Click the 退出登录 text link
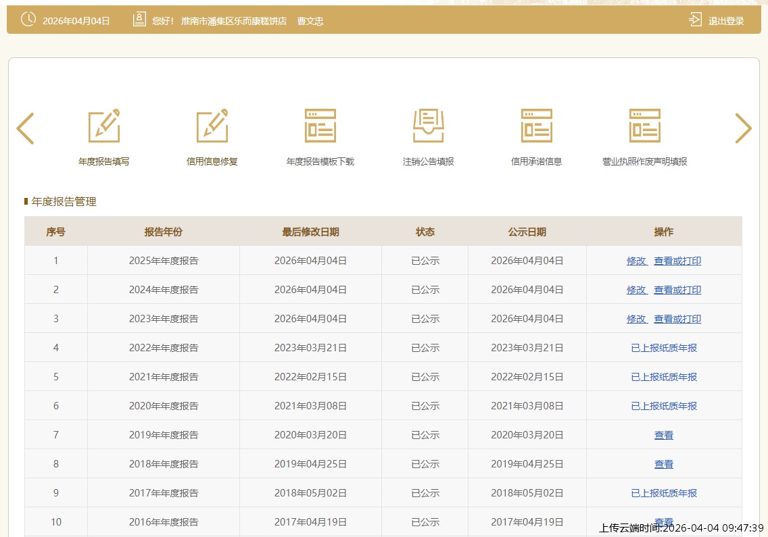The image size is (768, 537). [x=726, y=21]
